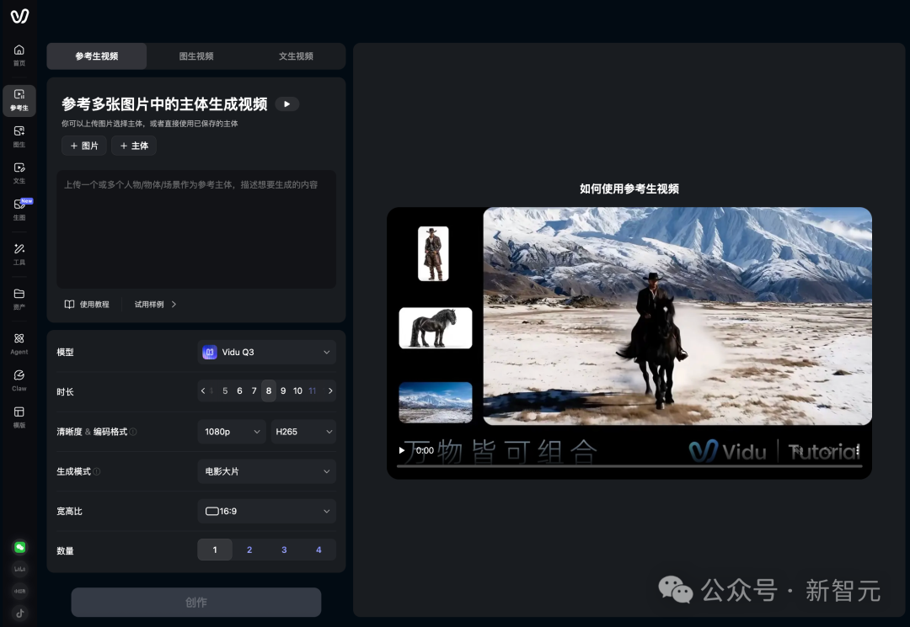Click the + 主体 subject button
Viewport: 910px width, 627px height.
point(133,146)
